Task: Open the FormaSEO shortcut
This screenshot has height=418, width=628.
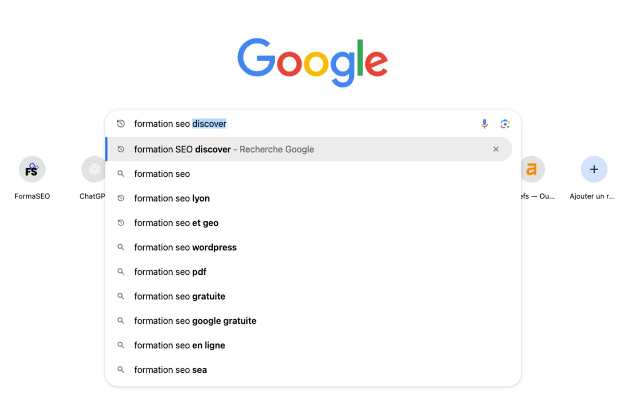Action: click(31, 169)
